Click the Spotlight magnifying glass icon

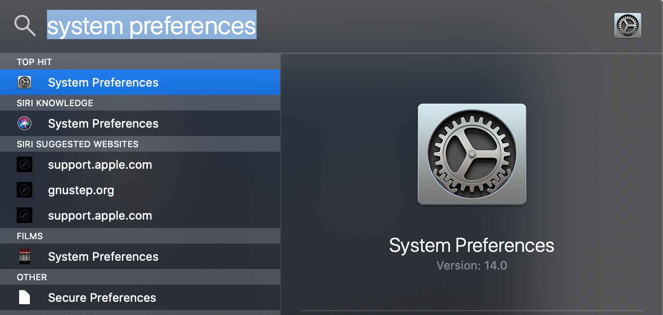pos(25,25)
